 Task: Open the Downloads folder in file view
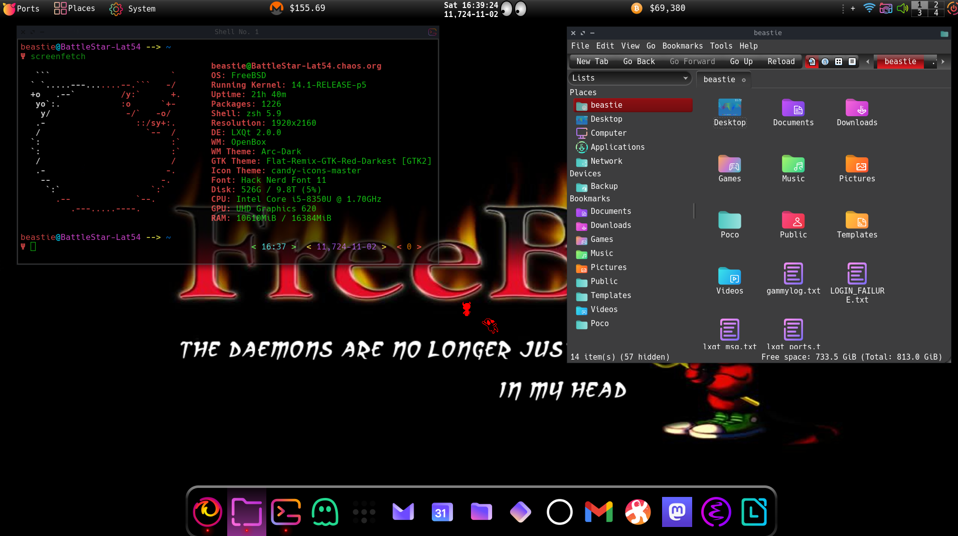coord(857,113)
